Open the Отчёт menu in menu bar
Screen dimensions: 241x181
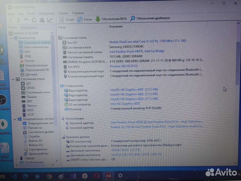[x=31, y=14]
